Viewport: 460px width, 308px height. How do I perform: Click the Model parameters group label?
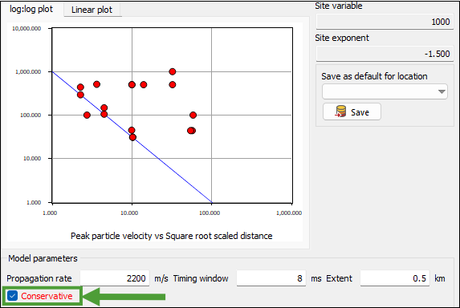[x=43, y=258]
